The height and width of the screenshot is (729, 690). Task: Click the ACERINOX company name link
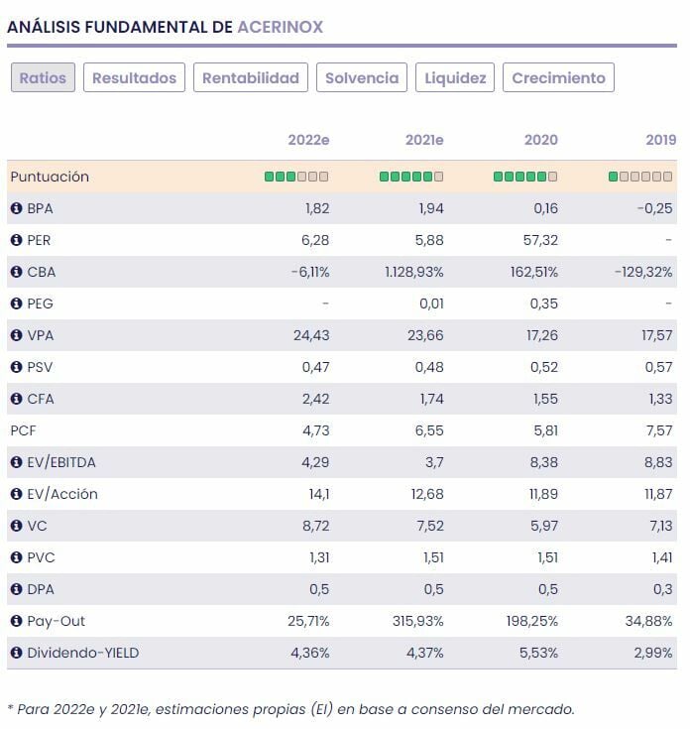[x=280, y=27]
